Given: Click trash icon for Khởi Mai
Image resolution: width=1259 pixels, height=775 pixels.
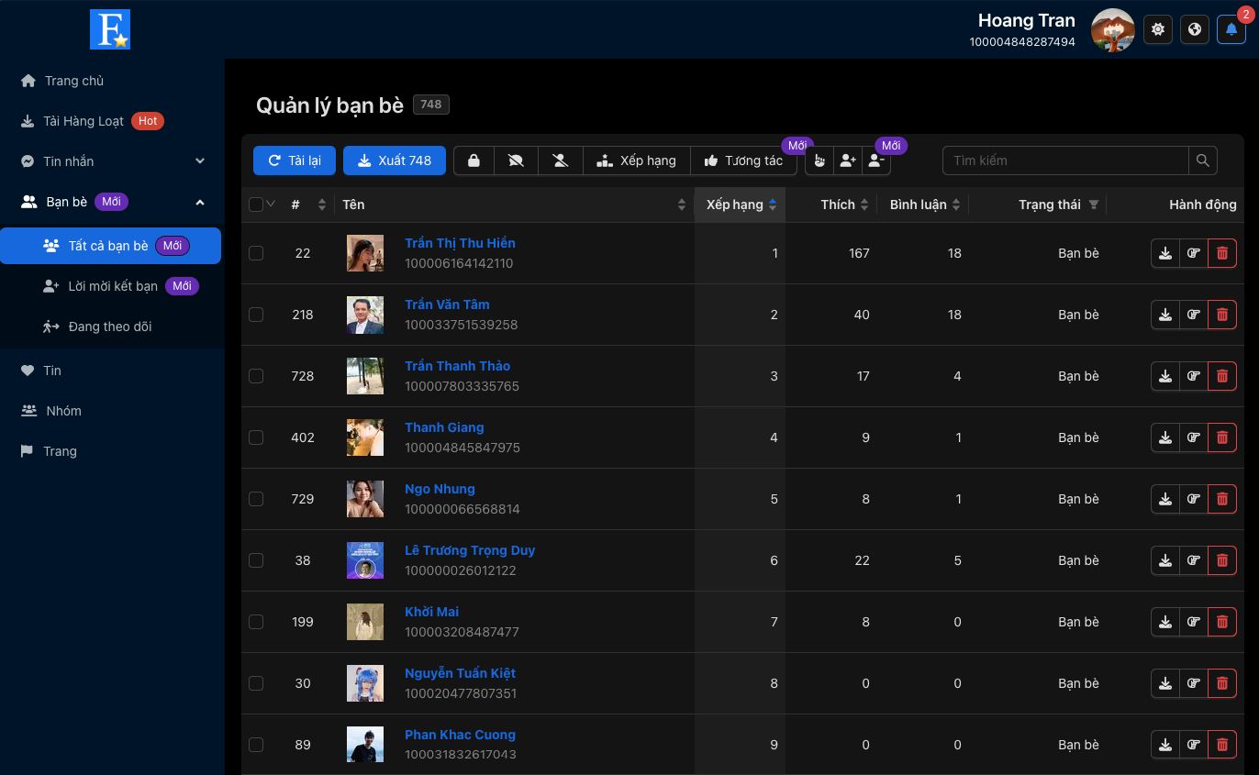Looking at the screenshot, I should pos(1222,622).
